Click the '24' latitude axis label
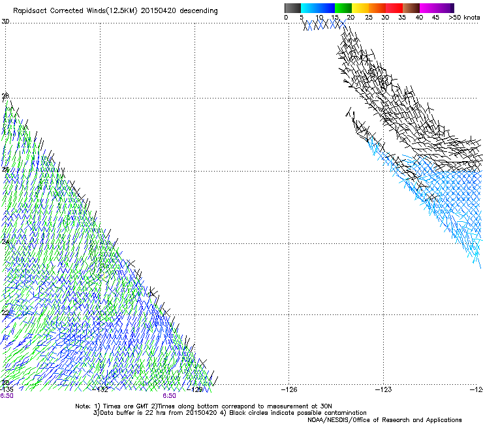Viewport: 483px width, 424px height. tap(5, 242)
